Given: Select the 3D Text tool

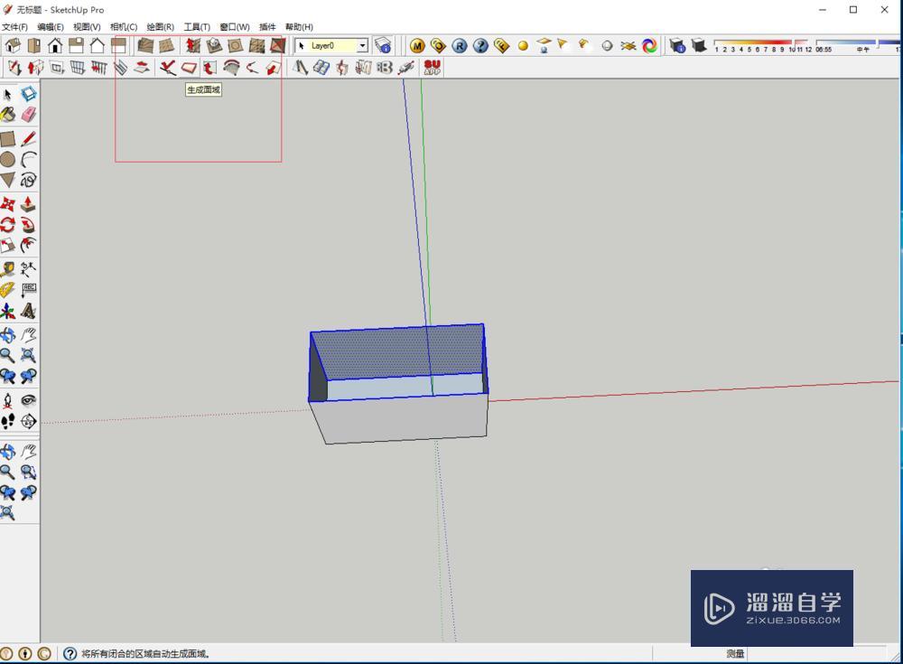Looking at the screenshot, I should click(x=28, y=312).
